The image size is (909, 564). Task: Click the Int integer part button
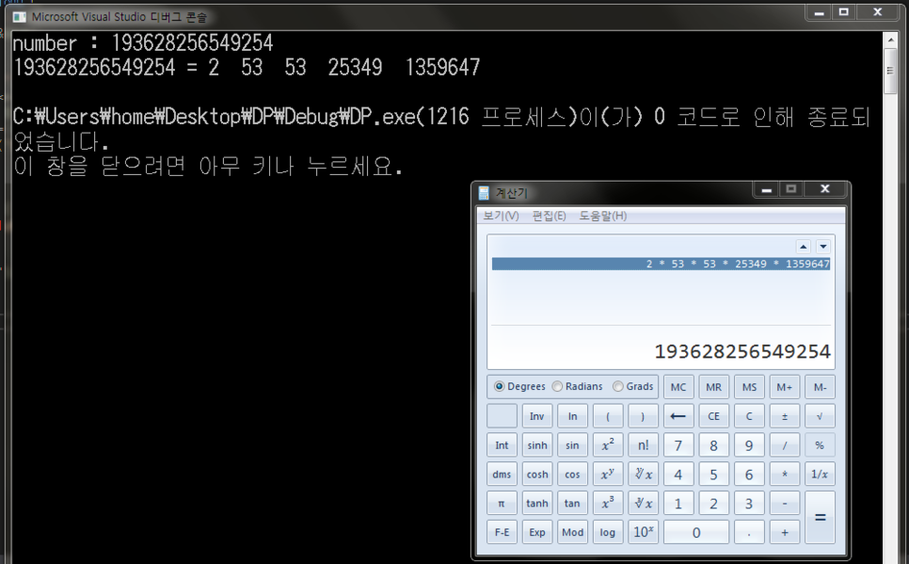coord(502,445)
